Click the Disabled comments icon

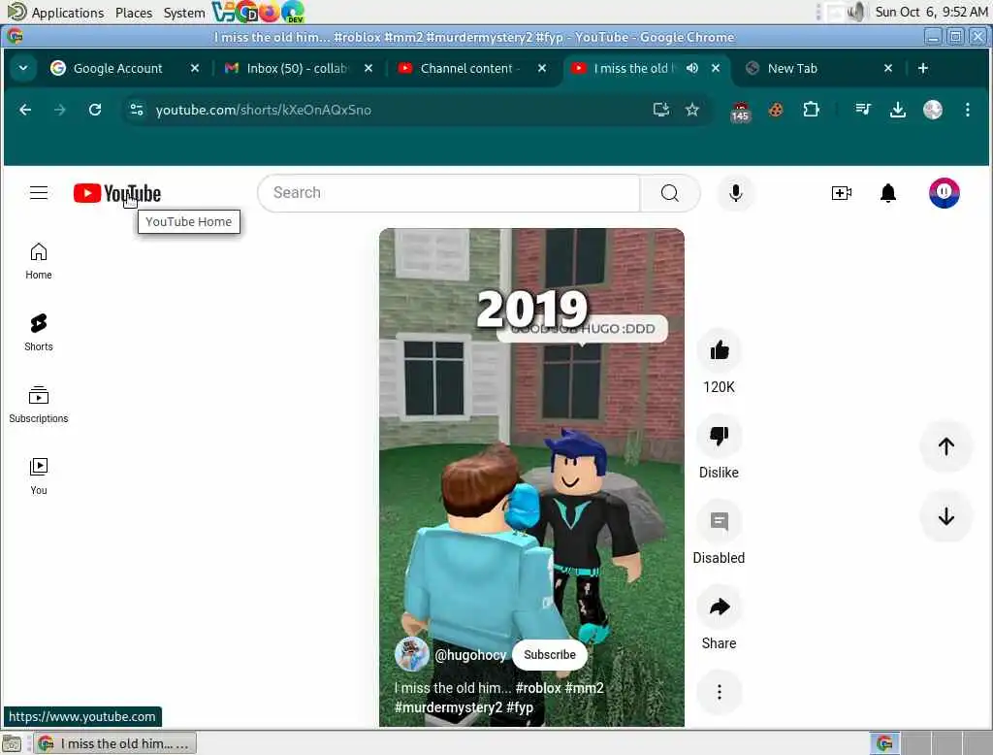719,521
